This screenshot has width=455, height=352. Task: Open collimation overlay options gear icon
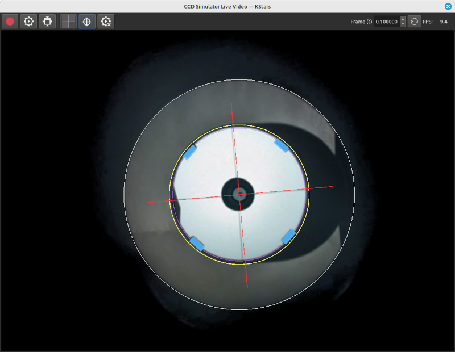click(x=106, y=22)
